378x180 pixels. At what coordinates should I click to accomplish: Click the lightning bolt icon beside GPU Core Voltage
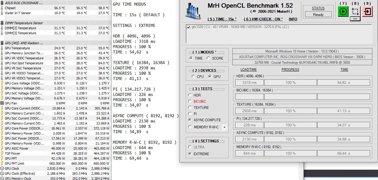coord(2,83)
